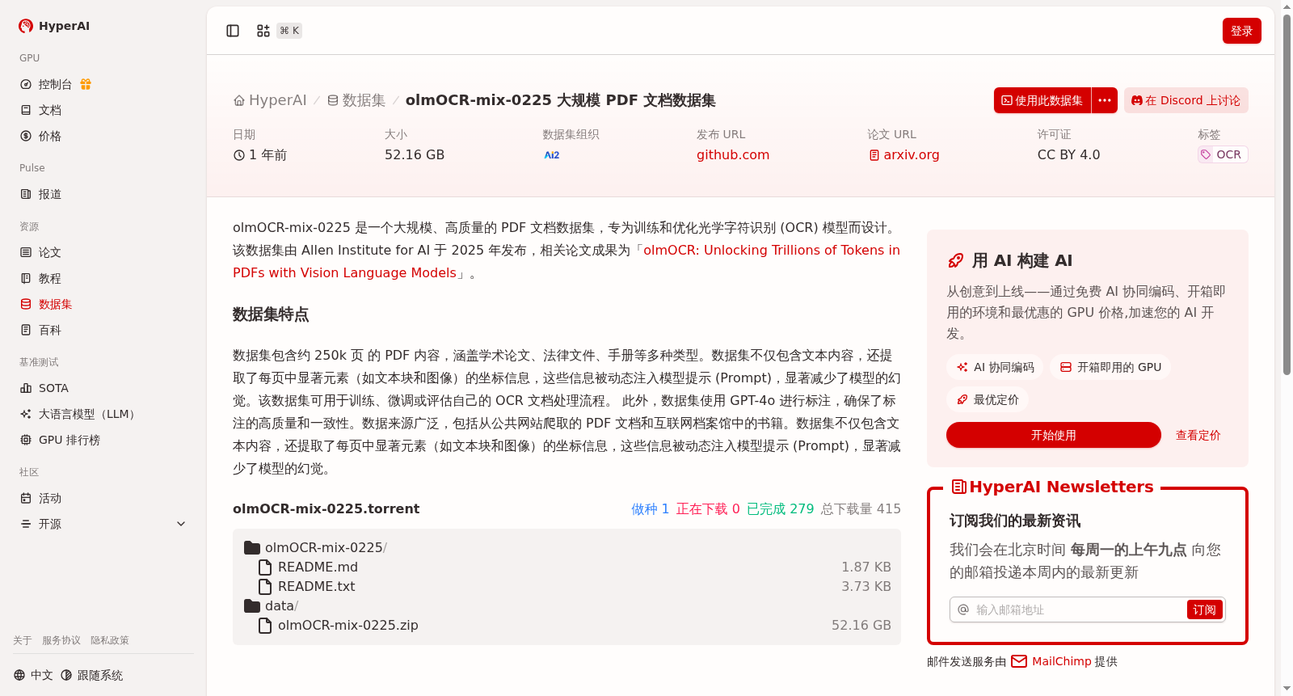Click the 登录 button

(1241, 31)
